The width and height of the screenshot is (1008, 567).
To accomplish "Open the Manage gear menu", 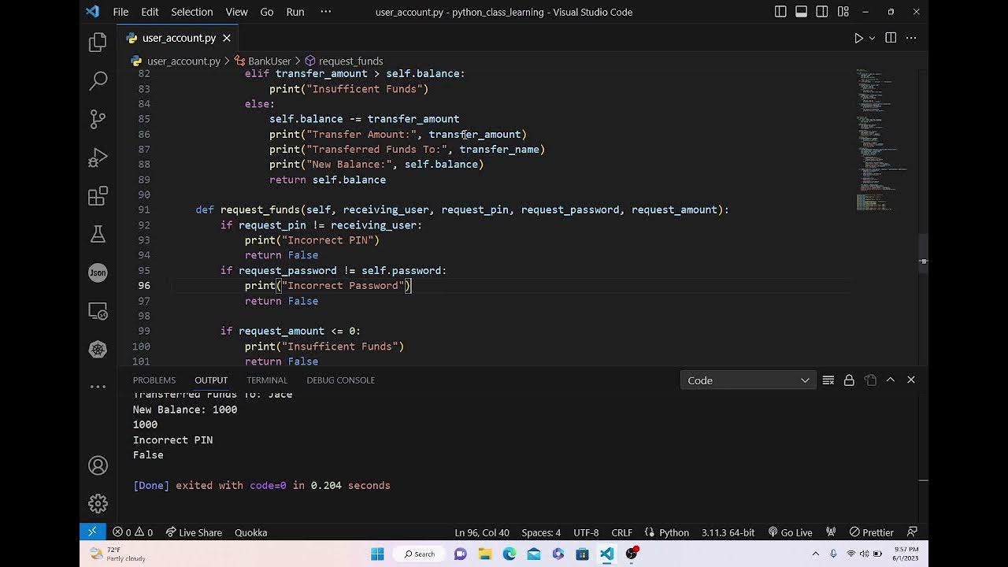I will coord(98,503).
